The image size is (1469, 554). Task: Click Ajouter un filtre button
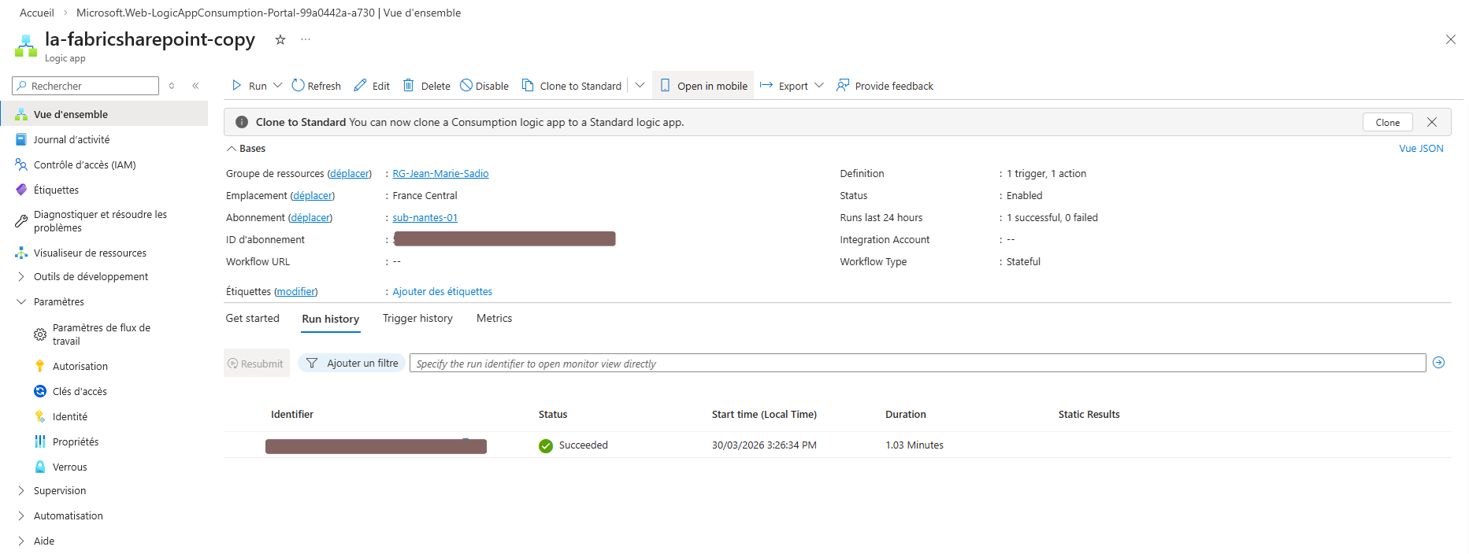(x=351, y=363)
